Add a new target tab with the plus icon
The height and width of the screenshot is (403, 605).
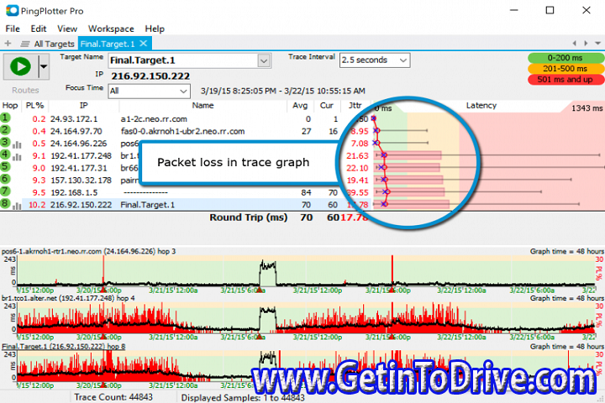(x=8, y=44)
